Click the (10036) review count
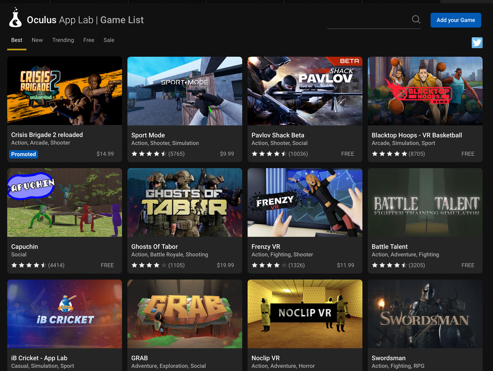 click(x=298, y=154)
